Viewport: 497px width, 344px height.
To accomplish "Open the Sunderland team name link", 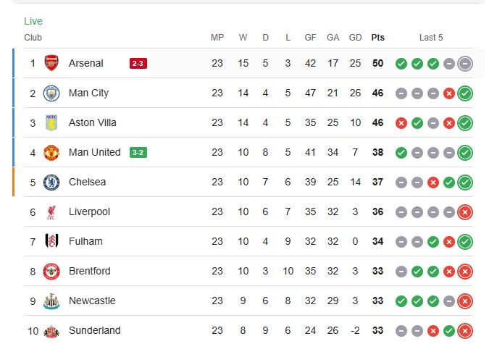I will pos(94,330).
